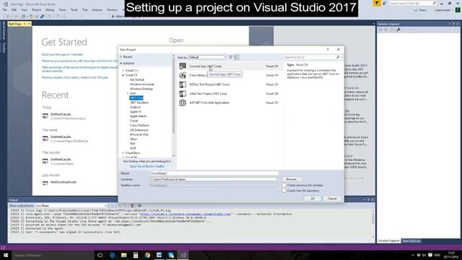Click the help question mark in New Project dialog

click(x=328, y=50)
